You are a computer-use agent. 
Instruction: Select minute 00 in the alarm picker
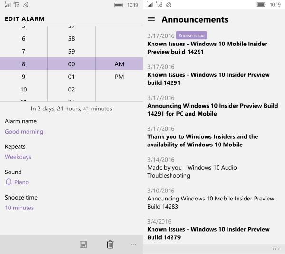71,64
